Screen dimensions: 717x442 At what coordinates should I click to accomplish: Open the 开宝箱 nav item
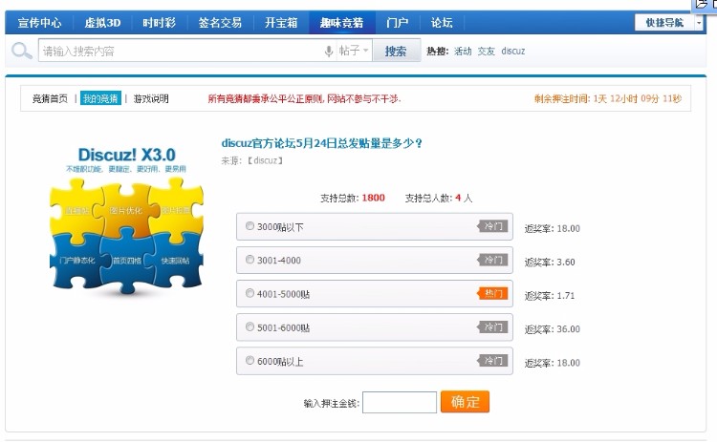point(281,23)
